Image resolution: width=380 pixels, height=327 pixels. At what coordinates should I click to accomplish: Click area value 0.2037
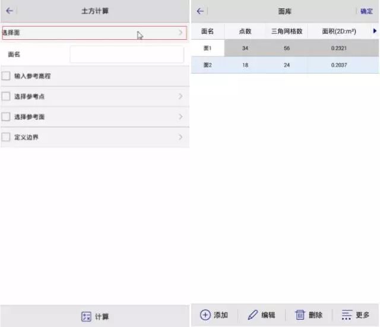[x=339, y=65]
